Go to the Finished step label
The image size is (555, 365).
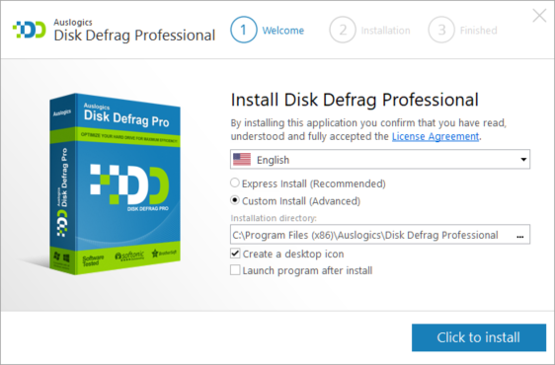[x=479, y=31]
